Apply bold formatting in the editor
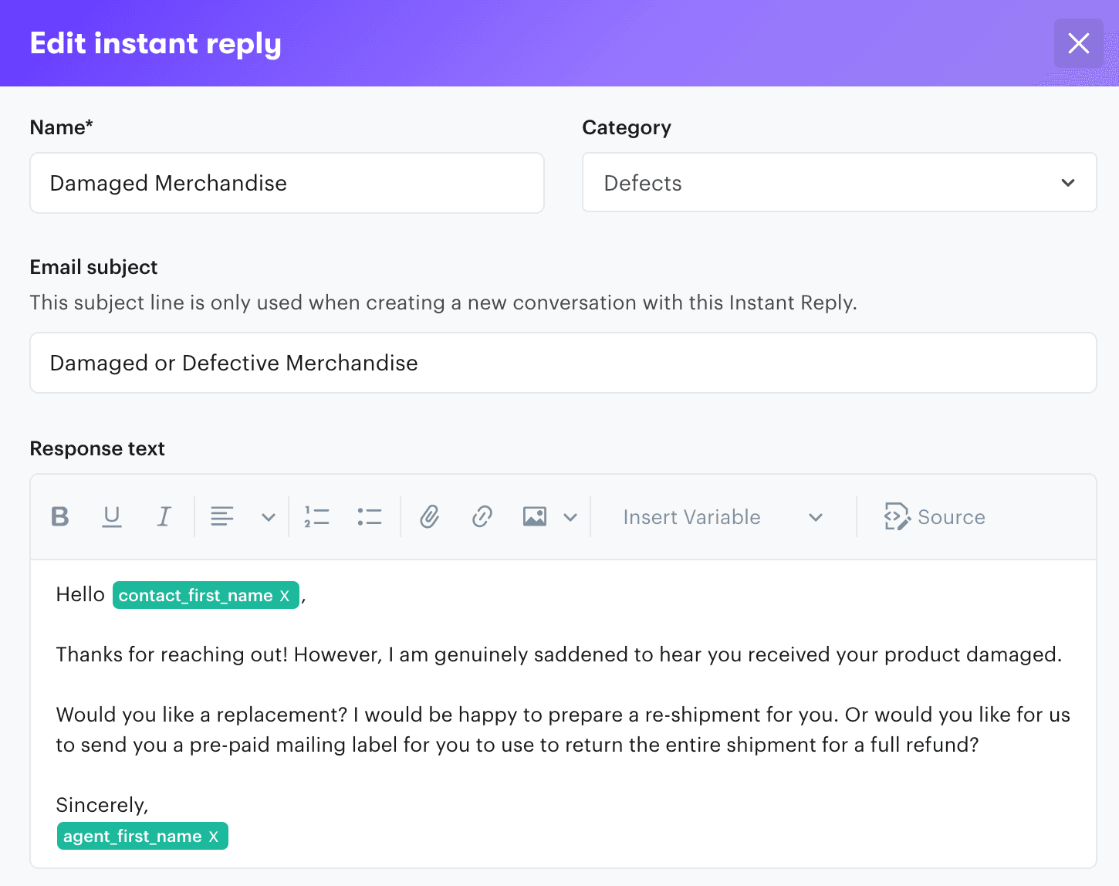The height and width of the screenshot is (886, 1119). pyautogui.click(x=59, y=516)
